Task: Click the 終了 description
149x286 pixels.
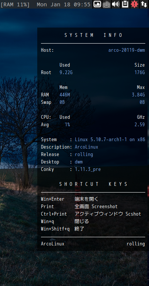Action: tap(79, 229)
